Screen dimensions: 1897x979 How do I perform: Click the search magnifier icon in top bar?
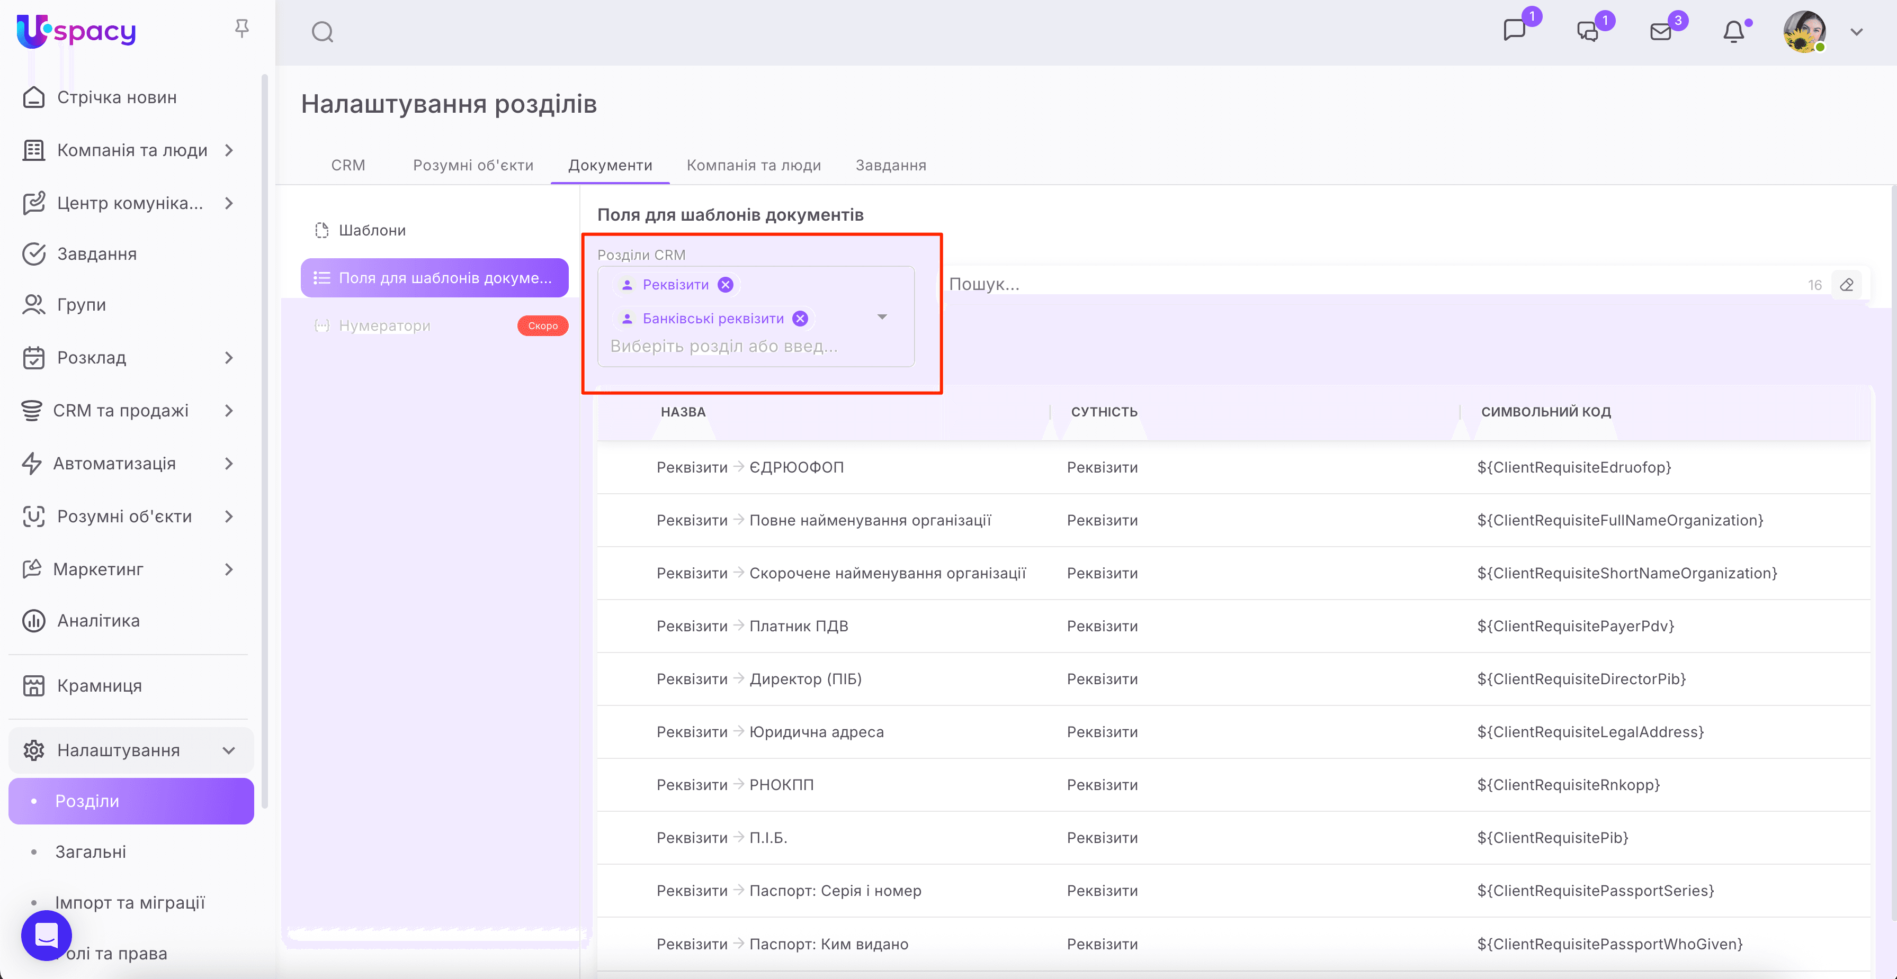point(323,32)
